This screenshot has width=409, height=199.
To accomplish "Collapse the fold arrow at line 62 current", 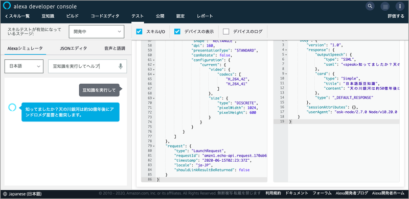I will click(154, 65).
